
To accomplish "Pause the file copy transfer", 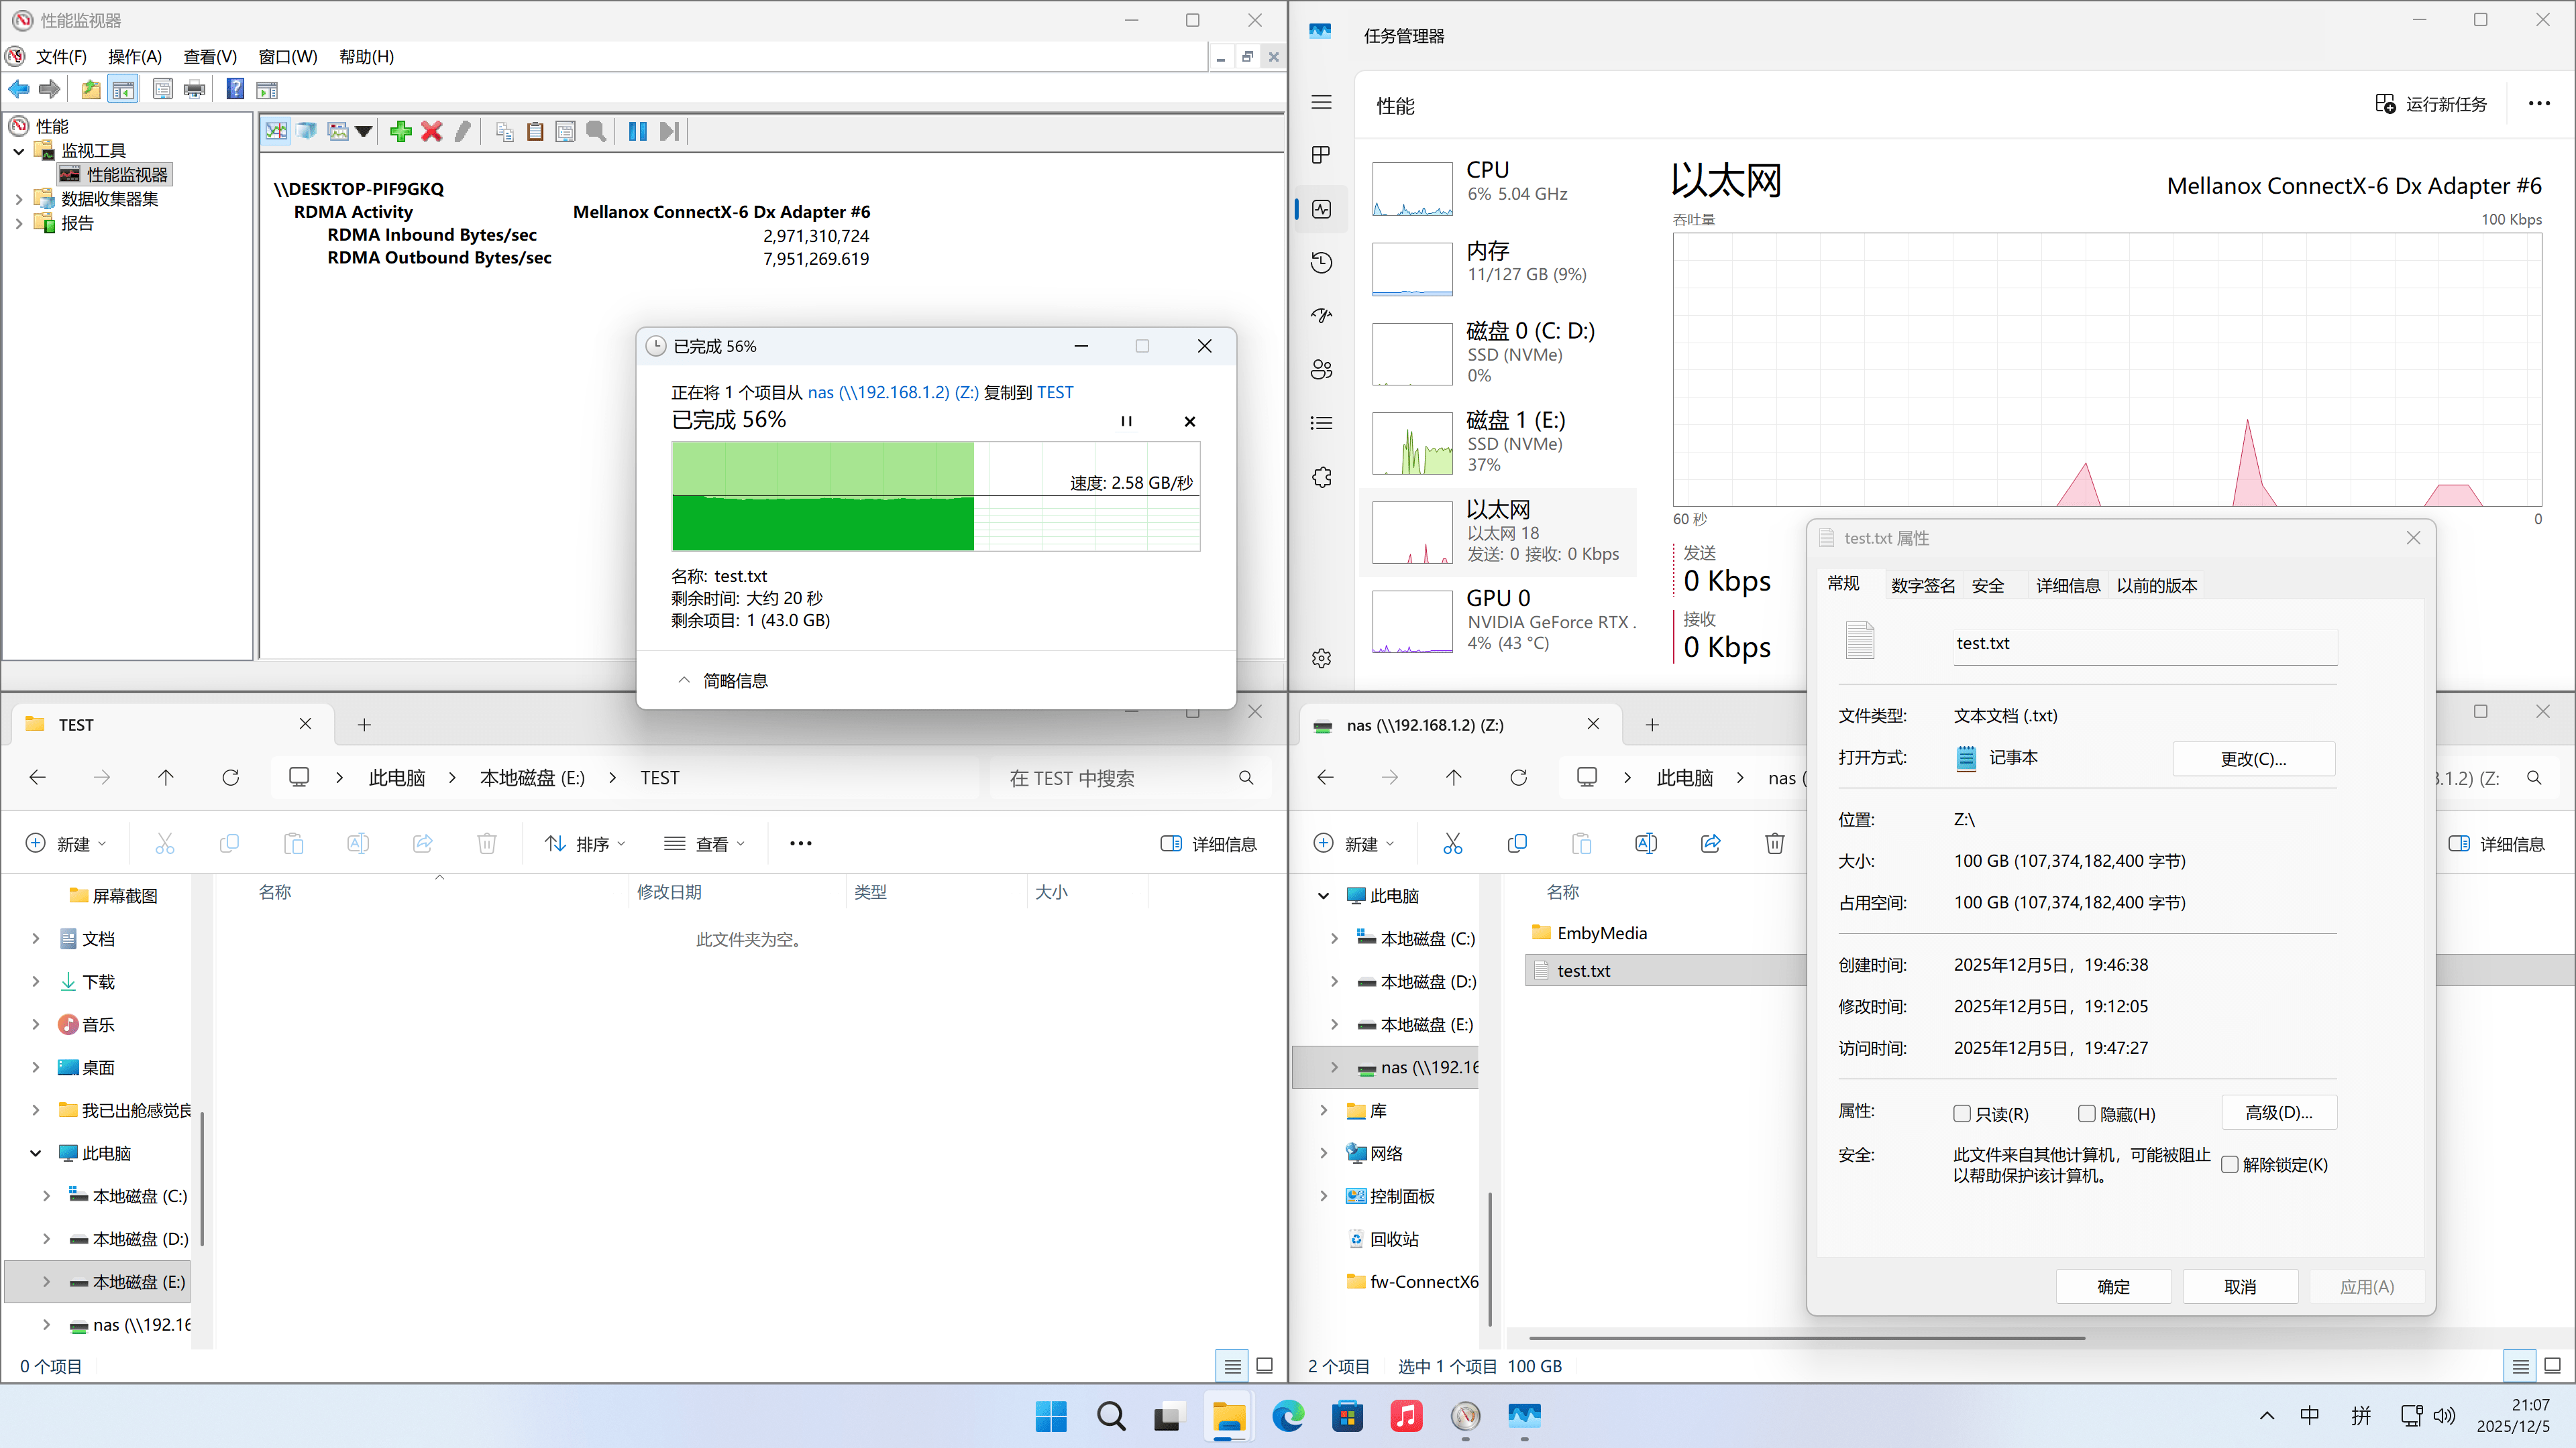I will tap(1126, 422).
